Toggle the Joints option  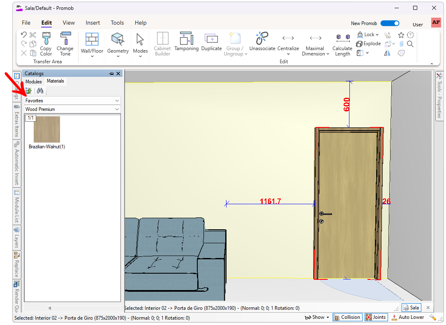(x=376, y=317)
